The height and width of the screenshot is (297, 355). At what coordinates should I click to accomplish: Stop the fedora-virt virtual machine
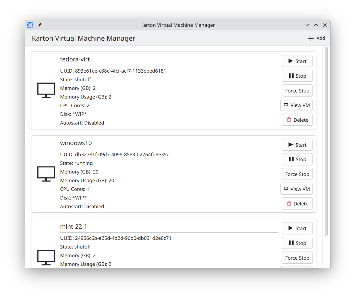point(297,76)
